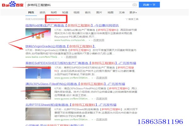This screenshot has width=189, height=126.
Task: Expand URL dropdown arrow in 清远 result
Action: tap(92, 99)
